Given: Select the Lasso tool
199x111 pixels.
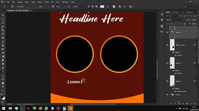Looking at the screenshot, I should point(3,23).
